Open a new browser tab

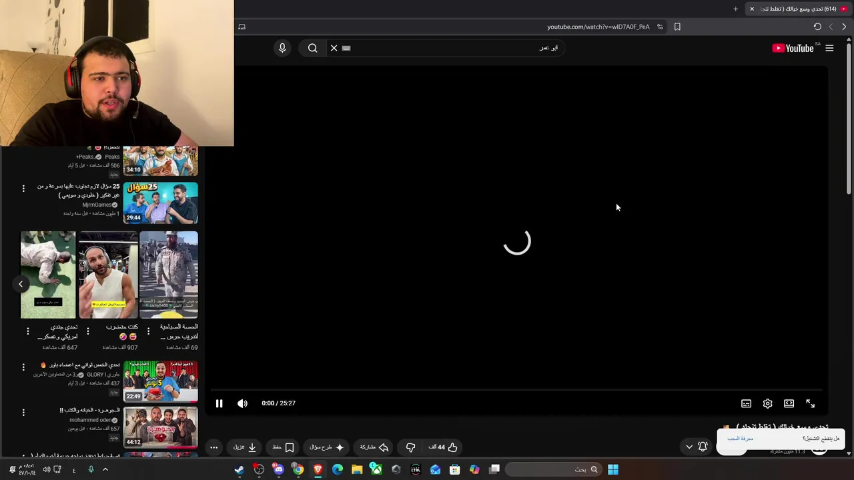(x=735, y=9)
